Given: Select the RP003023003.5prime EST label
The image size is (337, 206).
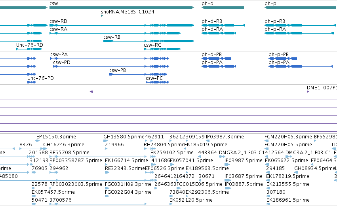Looking at the screenshot, I should pyautogui.click(x=76, y=185).
